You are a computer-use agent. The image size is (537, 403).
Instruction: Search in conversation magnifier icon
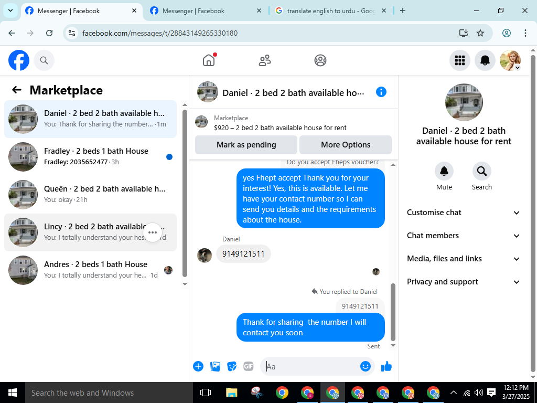click(x=481, y=171)
